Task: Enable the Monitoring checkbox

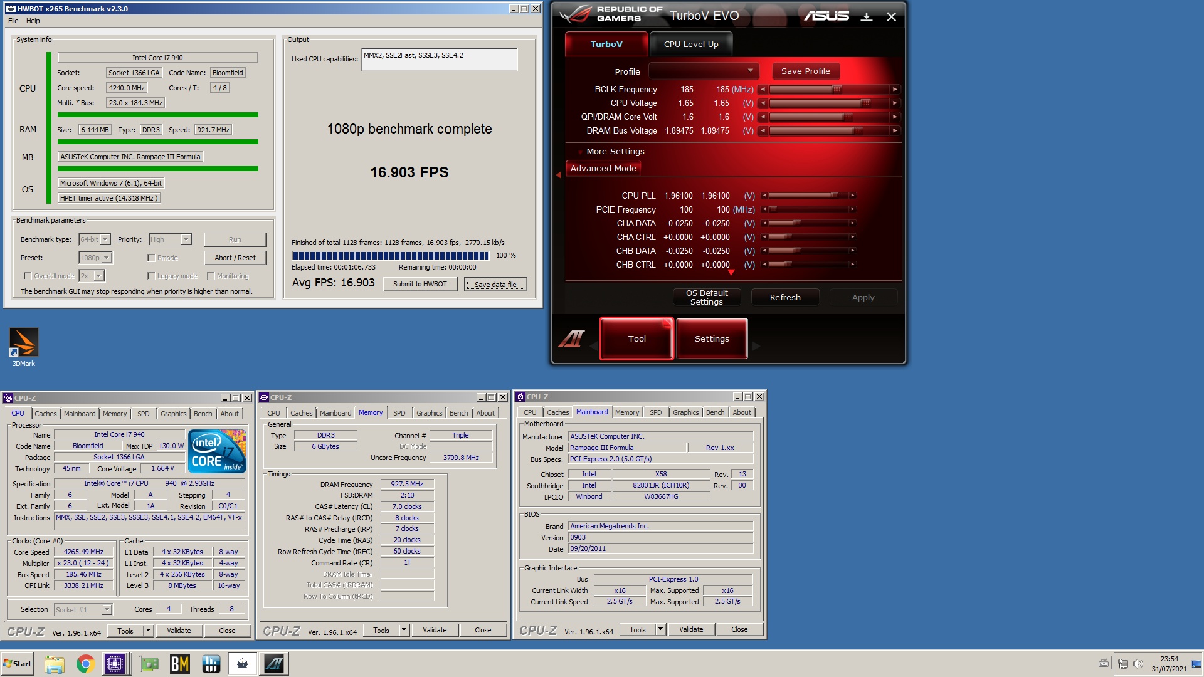Action: (211, 276)
